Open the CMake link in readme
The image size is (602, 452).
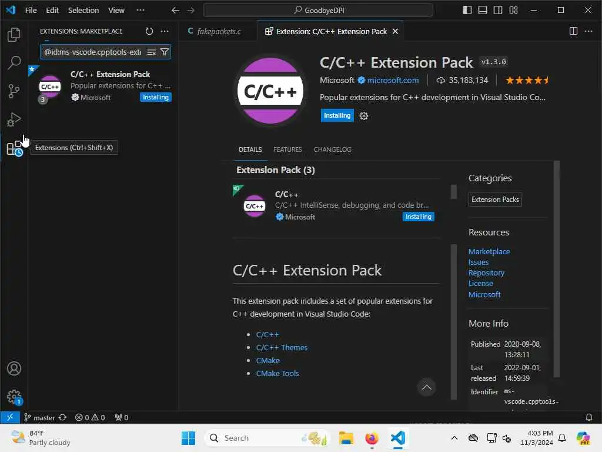point(268,361)
